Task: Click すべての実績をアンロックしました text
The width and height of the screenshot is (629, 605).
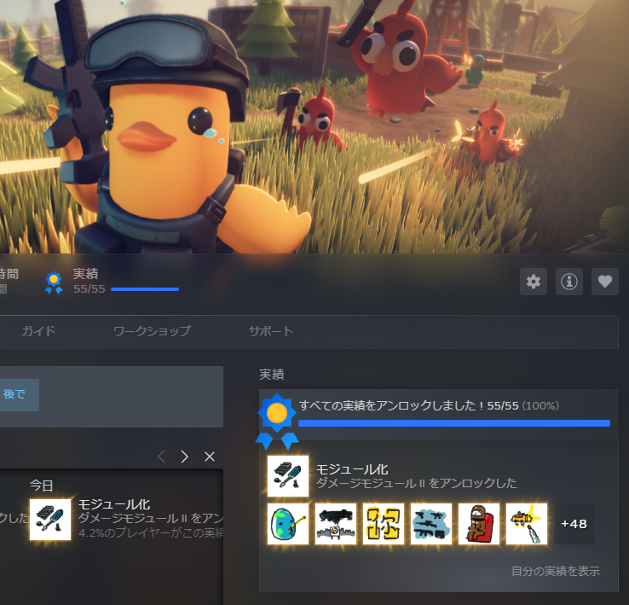Action: coord(392,405)
